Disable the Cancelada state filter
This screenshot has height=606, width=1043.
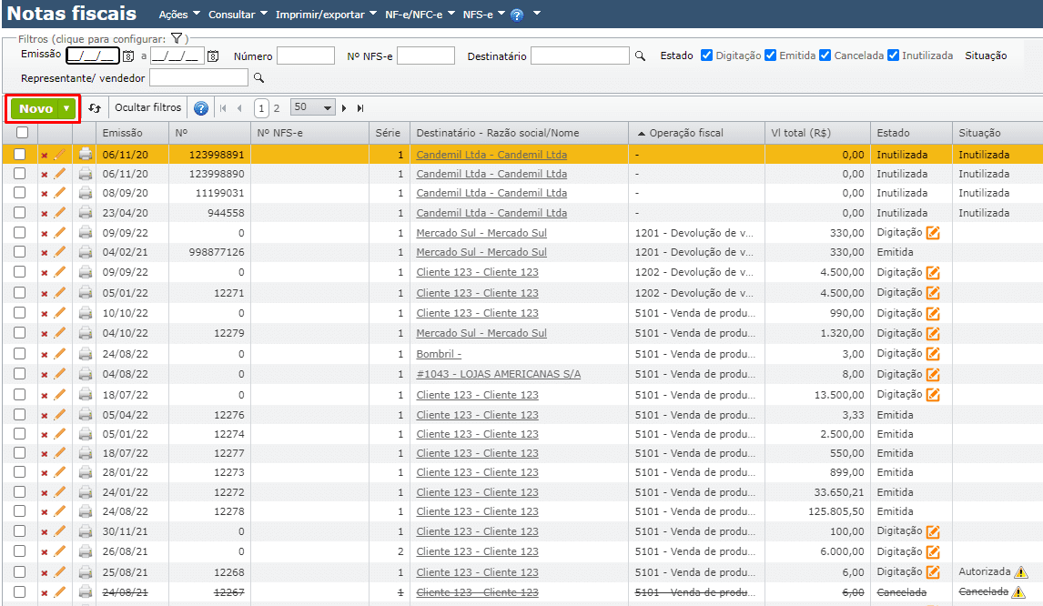click(x=825, y=56)
